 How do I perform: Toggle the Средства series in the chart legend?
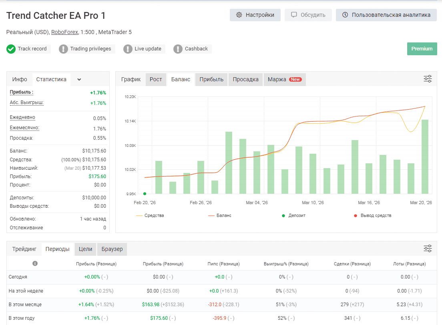[150, 215]
